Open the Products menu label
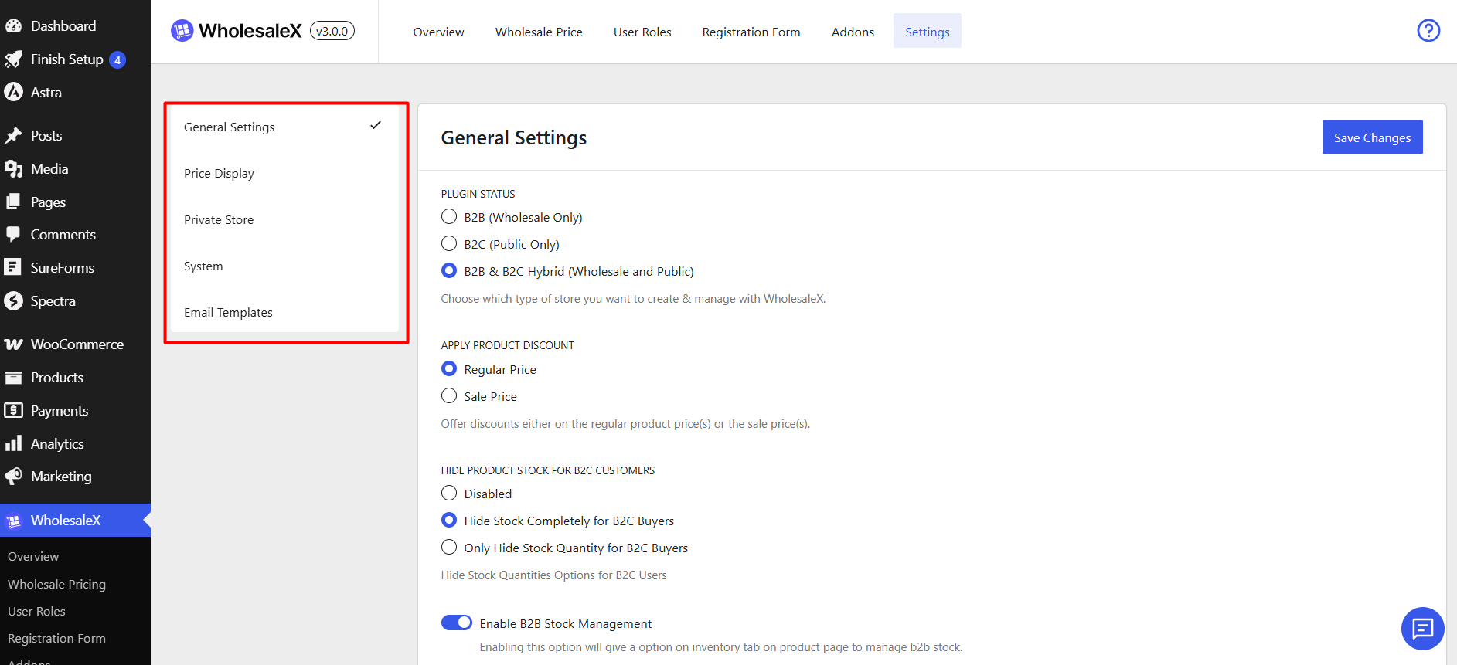 click(57, 378)
